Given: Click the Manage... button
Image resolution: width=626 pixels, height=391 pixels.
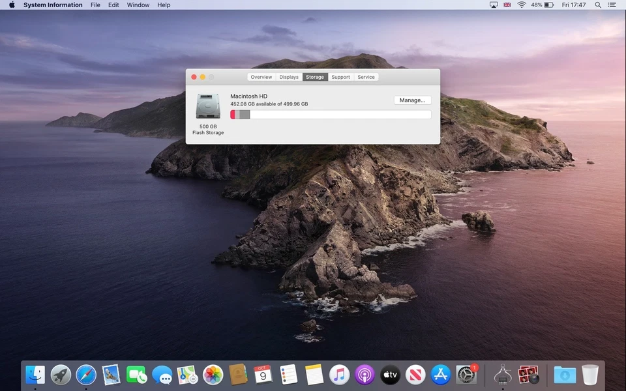Looking at the screenshot, I should click(x=412, y=100).
